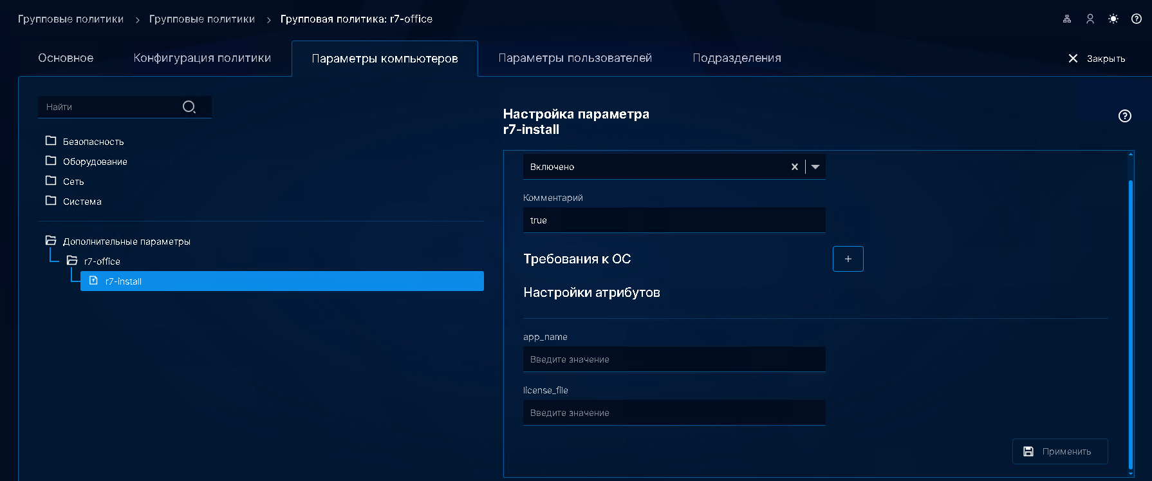Click the Требования к ОС heading
Image resolution: width=1152 pixels, height=481 pixels.
577,259
